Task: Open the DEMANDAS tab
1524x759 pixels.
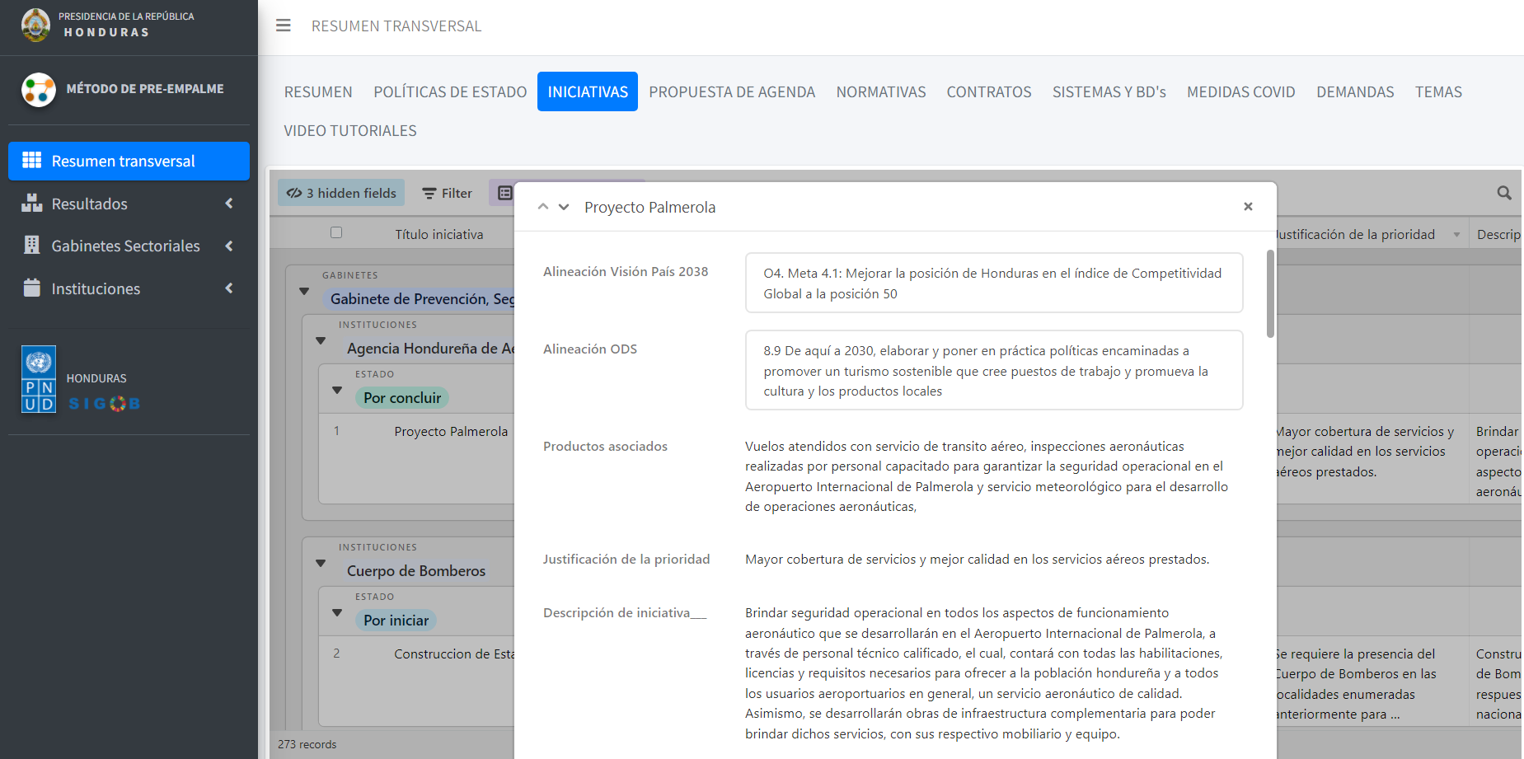Action: click(1355, 91)
